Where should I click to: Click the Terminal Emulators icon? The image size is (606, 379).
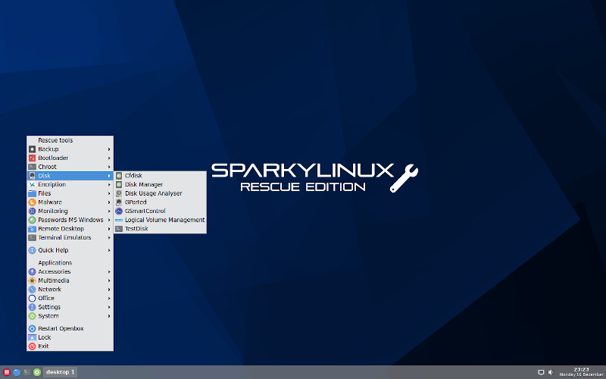(x=32, y=238)
